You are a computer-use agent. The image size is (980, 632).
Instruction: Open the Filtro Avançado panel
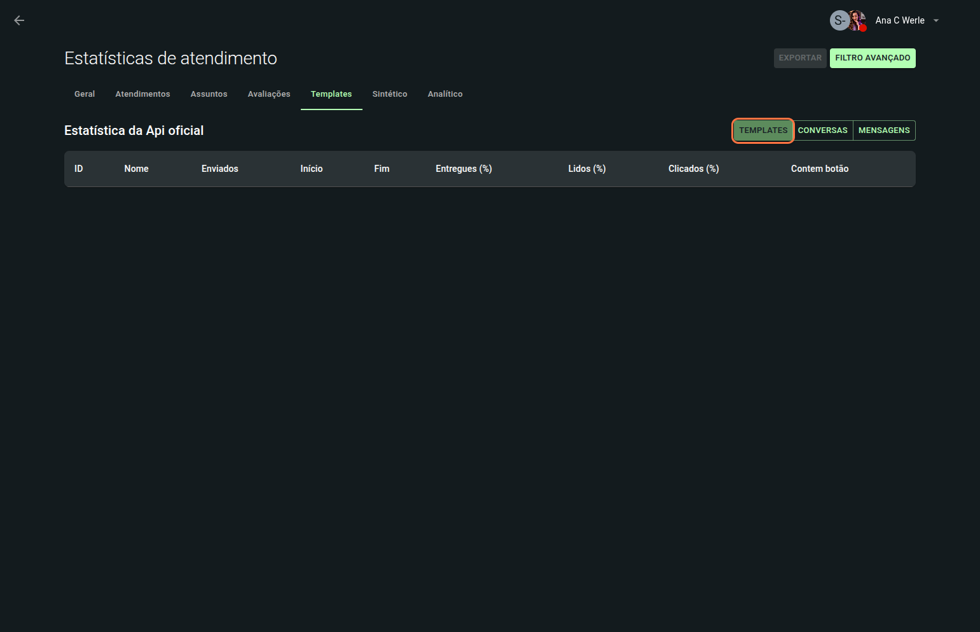coord(872,58)
